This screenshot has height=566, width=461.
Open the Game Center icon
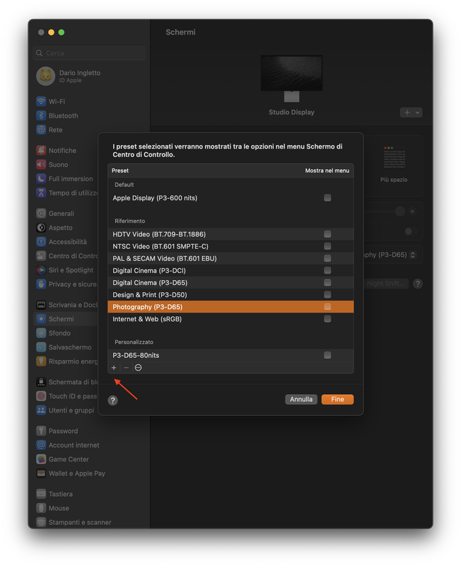click(x=41, y=458)
